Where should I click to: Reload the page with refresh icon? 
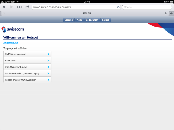(118, 7)
